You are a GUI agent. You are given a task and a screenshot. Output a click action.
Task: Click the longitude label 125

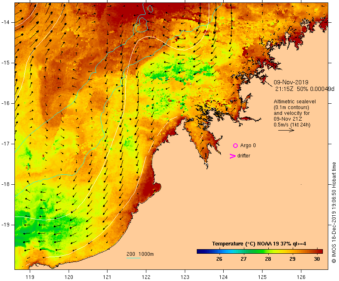(x=262, y=277)
